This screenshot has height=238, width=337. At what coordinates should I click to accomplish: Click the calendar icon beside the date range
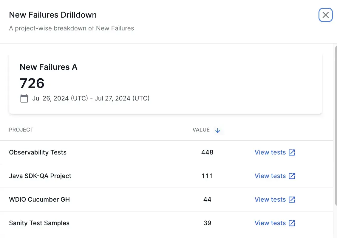(24, 98)
